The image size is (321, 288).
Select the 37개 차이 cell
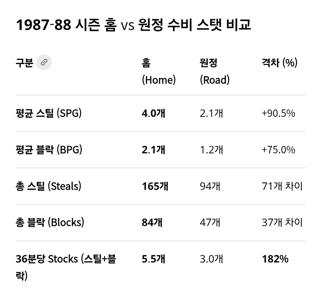click(x=282, y=222)
